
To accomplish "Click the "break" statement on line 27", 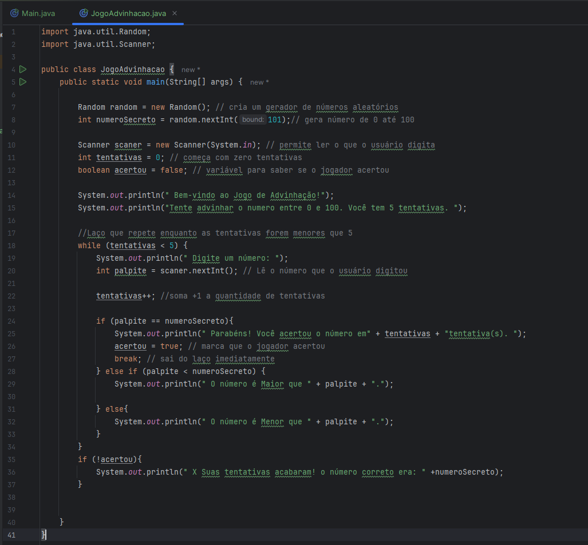I will click(126, 359).
